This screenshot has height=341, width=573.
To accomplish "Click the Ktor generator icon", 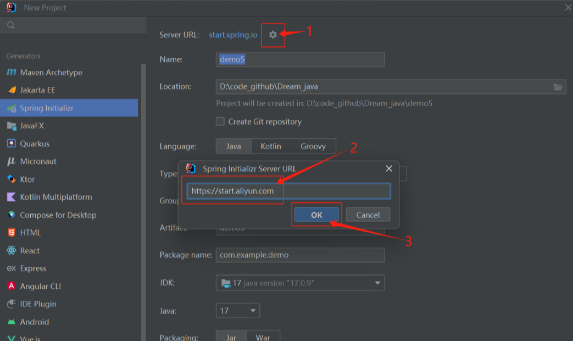I will point(12,179).
